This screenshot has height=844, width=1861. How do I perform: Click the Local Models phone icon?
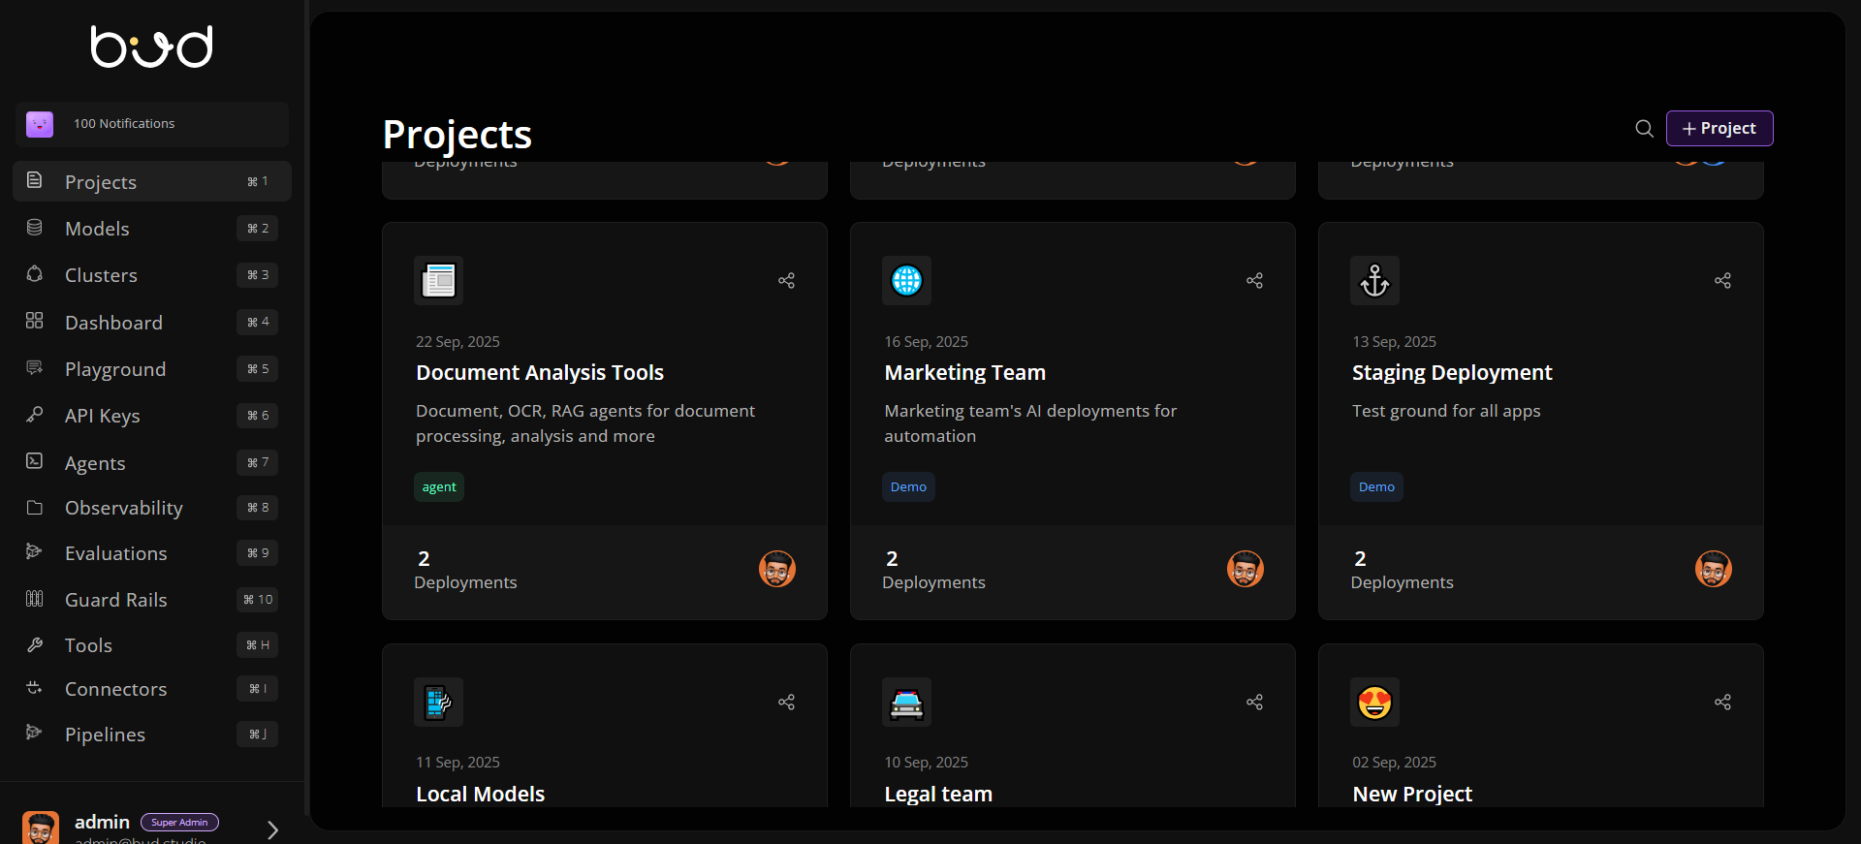(x=438, y=702)
